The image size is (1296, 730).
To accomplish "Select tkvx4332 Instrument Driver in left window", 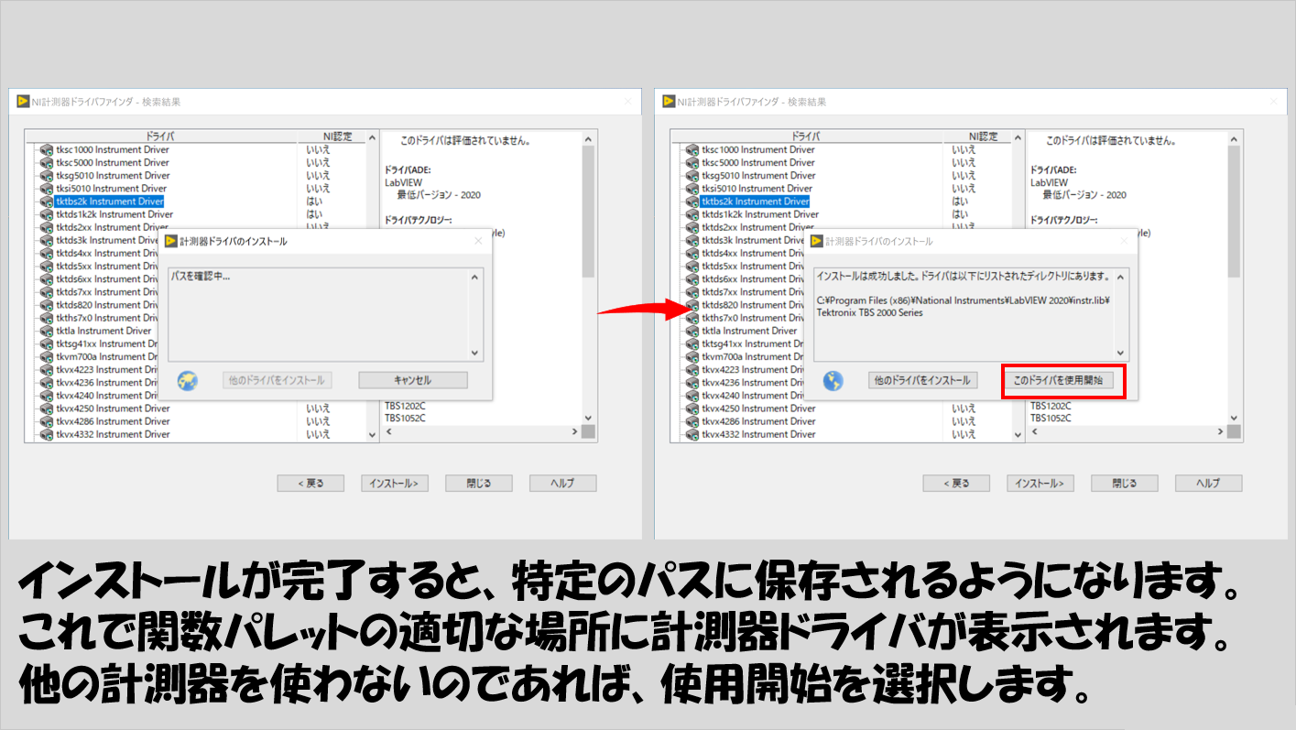I will click(113, 434).
